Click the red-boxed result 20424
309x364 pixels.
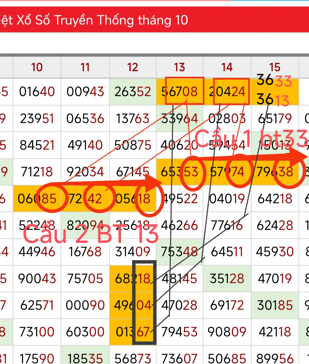(227, 92)
